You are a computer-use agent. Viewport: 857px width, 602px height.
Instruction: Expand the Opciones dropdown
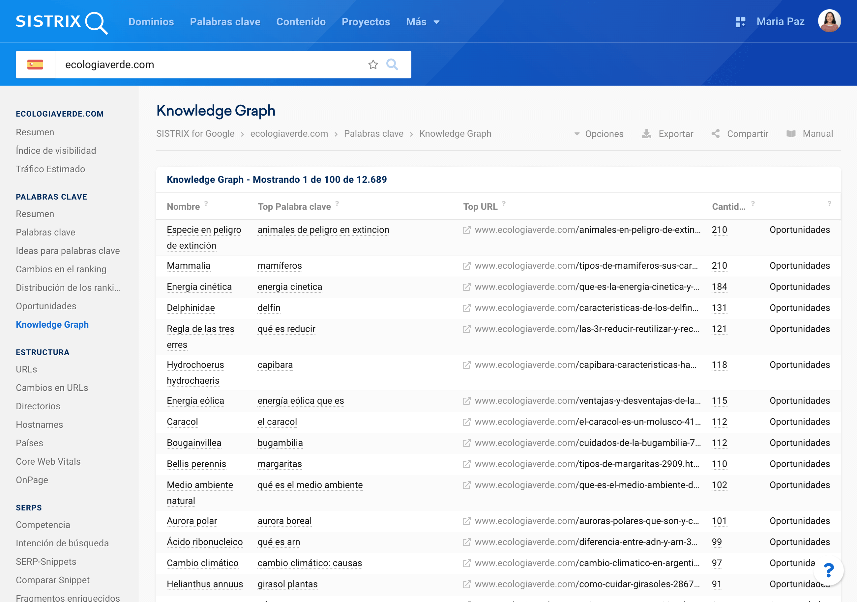(599, 134)
